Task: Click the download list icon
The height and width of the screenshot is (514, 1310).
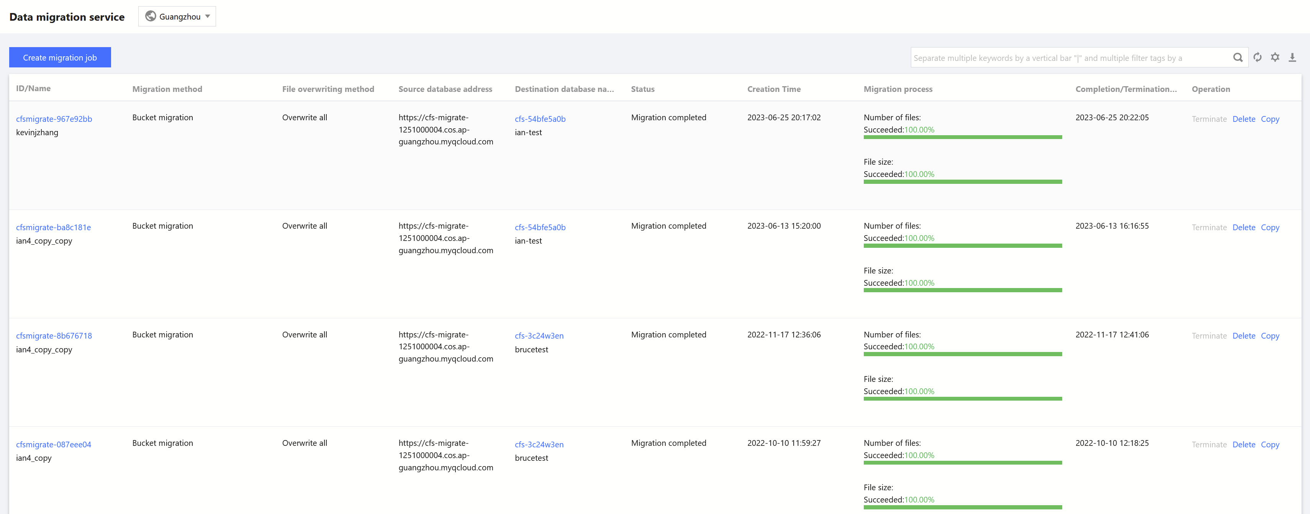Action: (x=1292, y=57)
